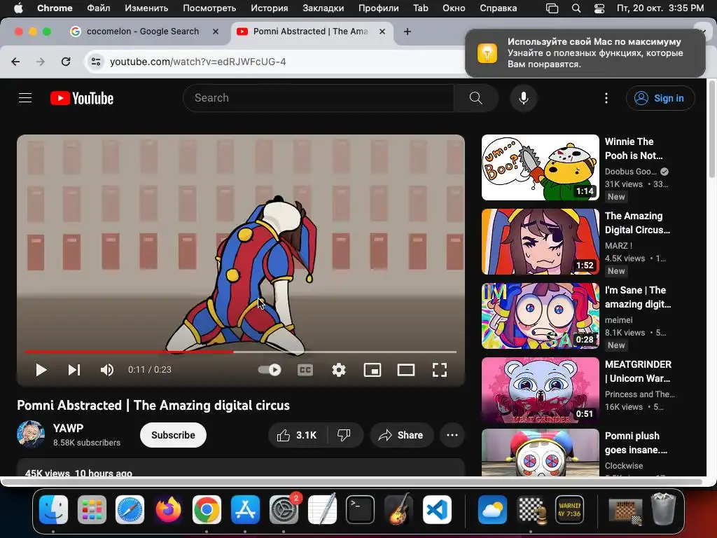Like the video with 3.1K likes

297,435
